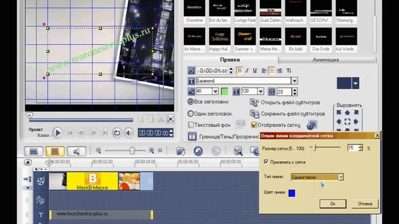Confirm grid options with Ok

333,203
